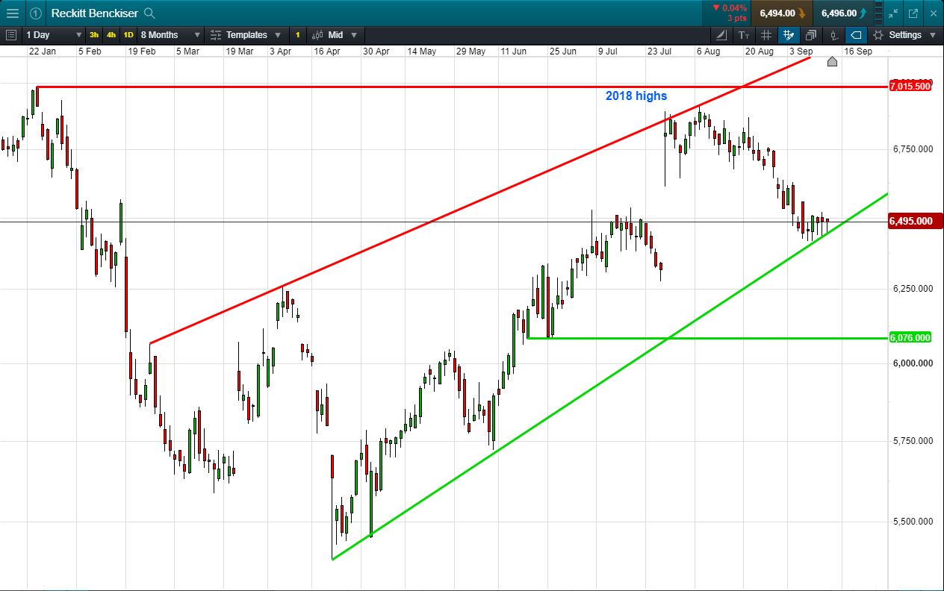The width and height of the screenshot is (944, 591).
Task: Open the Settings dropdown
Action: 904,35
